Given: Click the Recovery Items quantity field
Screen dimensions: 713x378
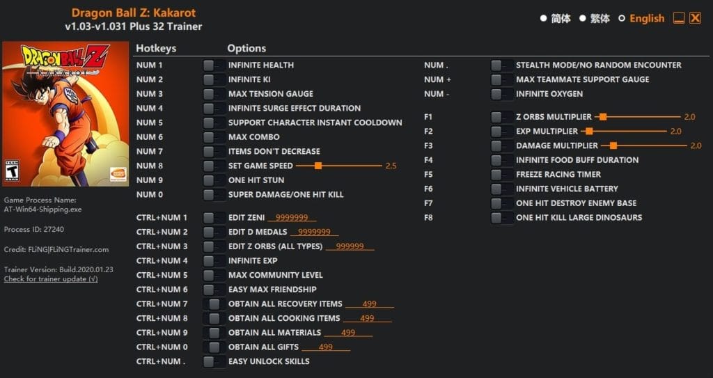Looking at the screenshot, I should [x=370, y=304].
